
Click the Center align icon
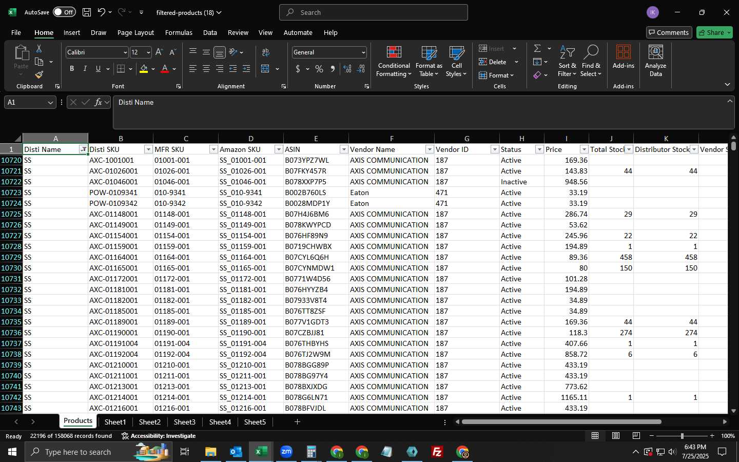pyautogui.click(x=206, y=69)
